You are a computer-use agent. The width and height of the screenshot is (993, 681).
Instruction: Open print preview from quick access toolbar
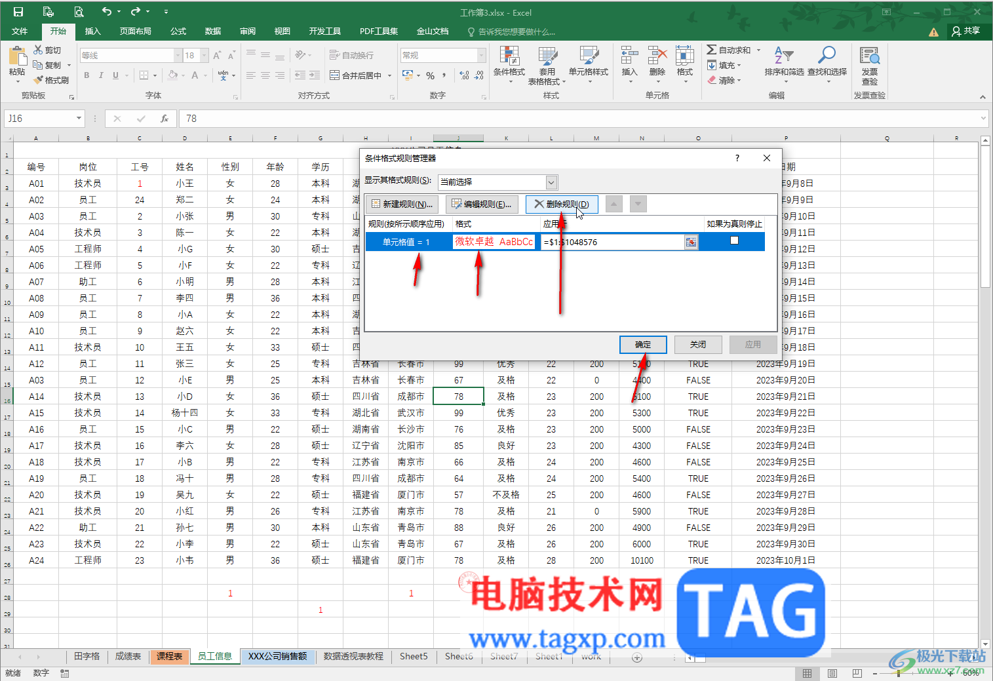point(78,12)
